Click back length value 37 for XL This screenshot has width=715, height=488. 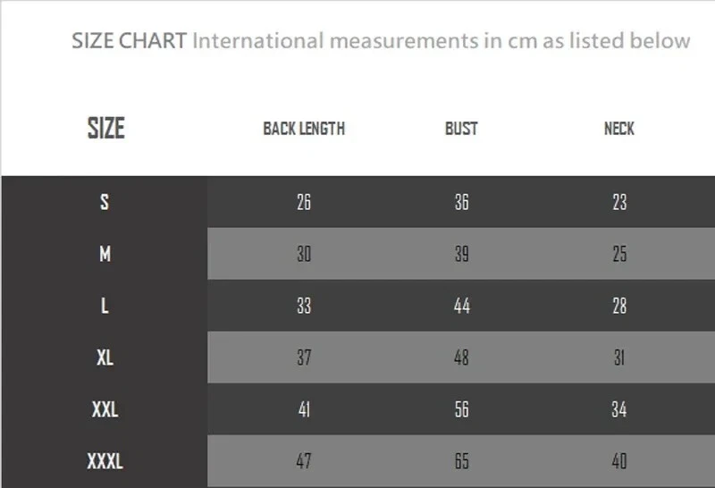[x=304, y=358]
